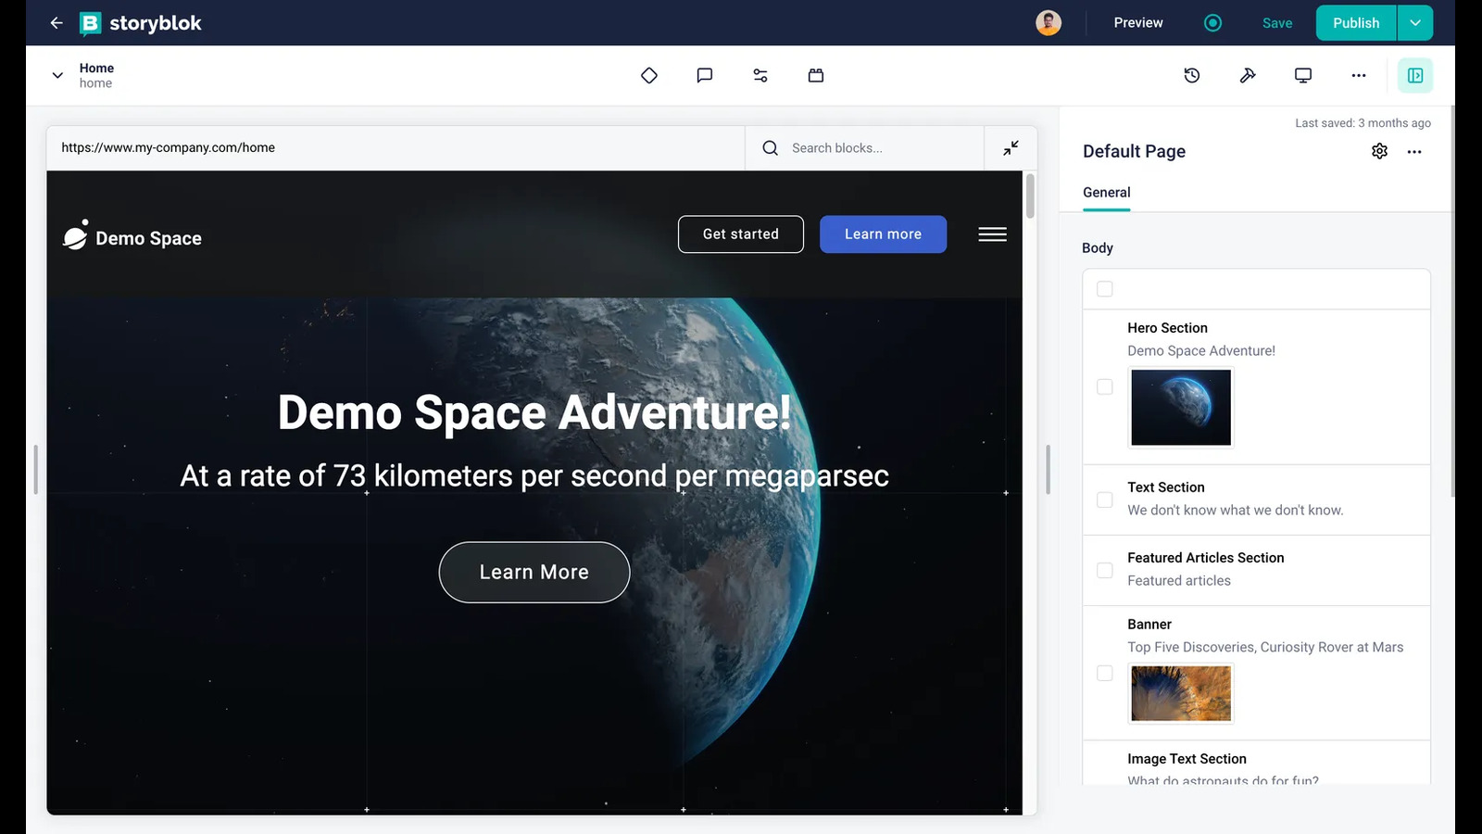Open the Banner block title
The image size is (1482, 834).
1149,625
